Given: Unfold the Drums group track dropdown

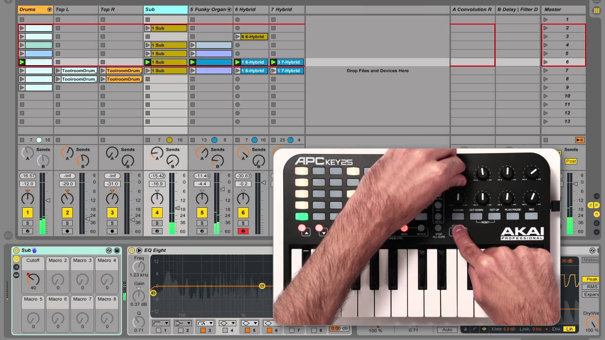Looking at the screenshot, I should 49,9.
